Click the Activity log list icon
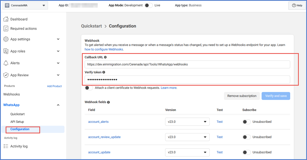307x160 pixels. [x=6, y=146]
